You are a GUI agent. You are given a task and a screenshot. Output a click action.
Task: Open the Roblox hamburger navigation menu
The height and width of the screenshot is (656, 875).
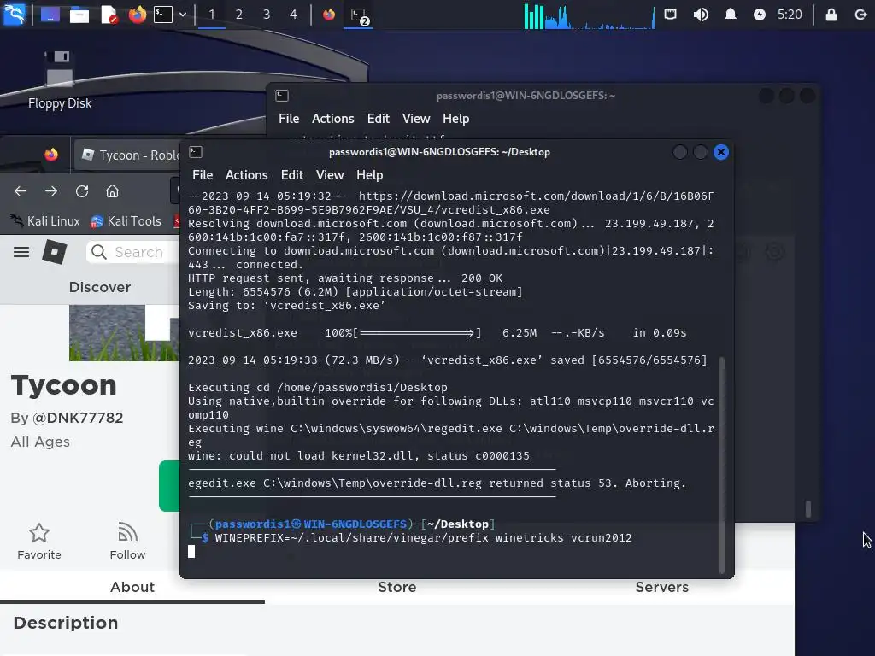click(21, 252)
